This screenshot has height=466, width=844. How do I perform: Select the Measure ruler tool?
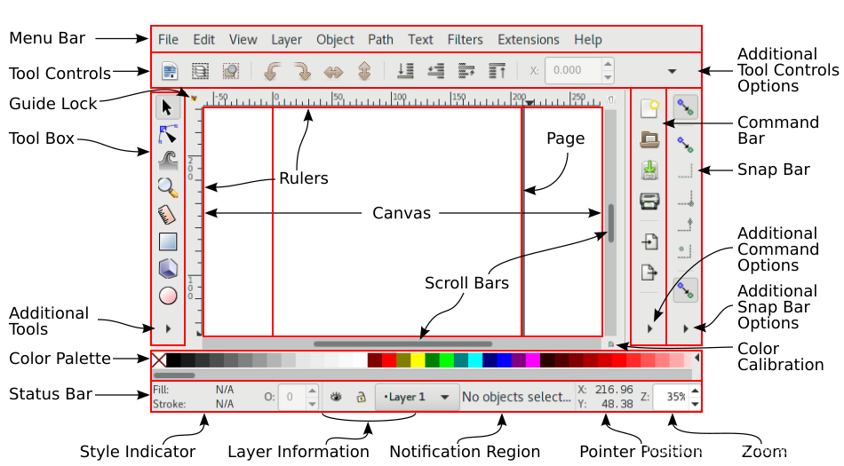(167, 215)
